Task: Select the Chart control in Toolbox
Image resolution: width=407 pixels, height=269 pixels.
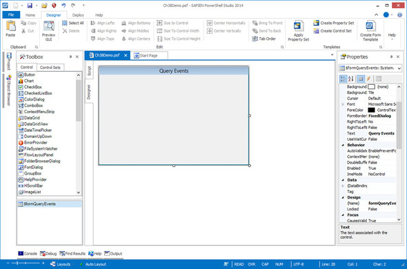Action: (x=26, y=81)
